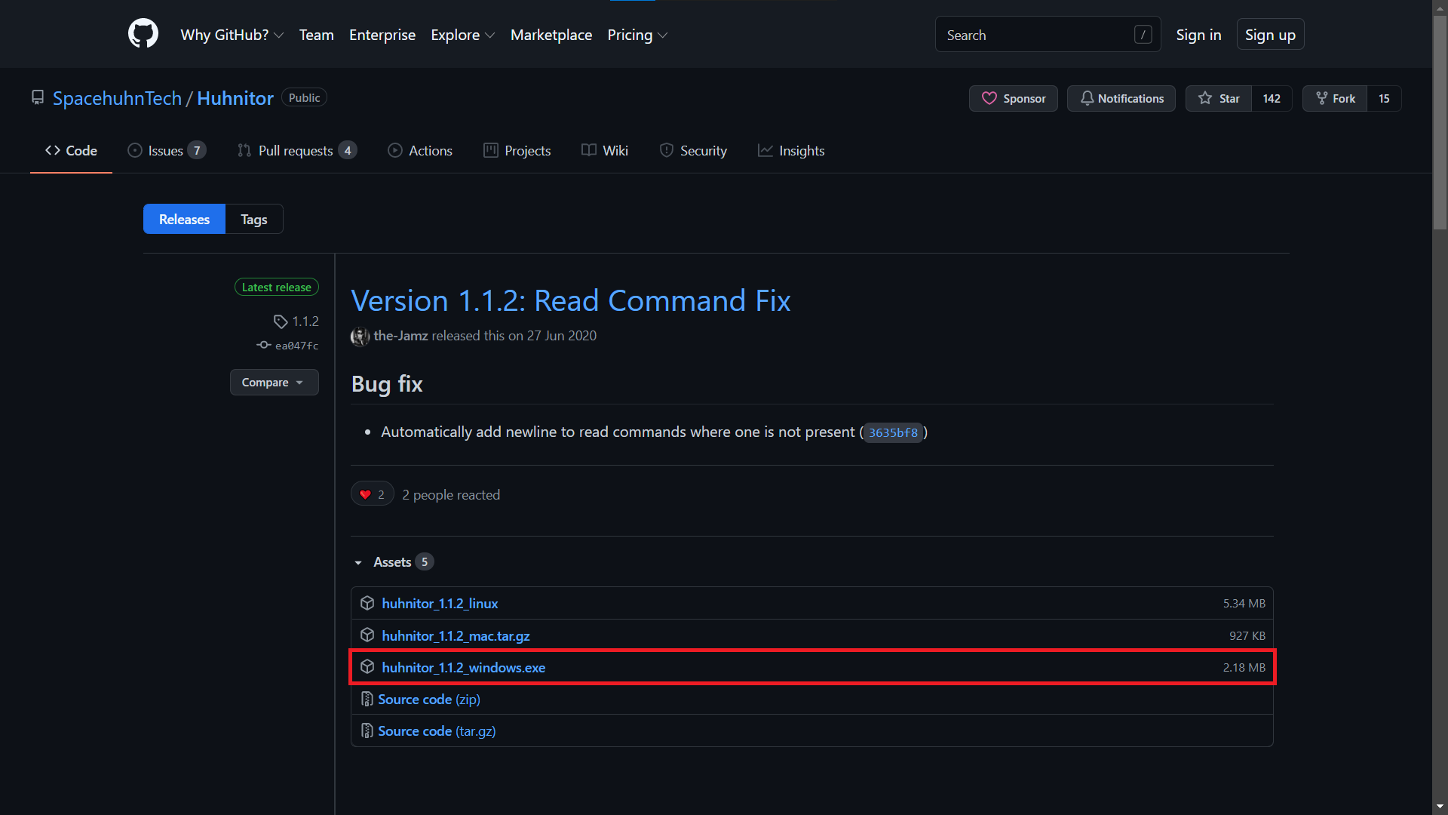Click the fork icon on the Fork button
The height and width of the screenshot is (815, 1448).
1322,98
